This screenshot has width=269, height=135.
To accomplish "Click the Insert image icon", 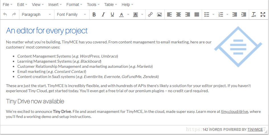I will (159, 14).
